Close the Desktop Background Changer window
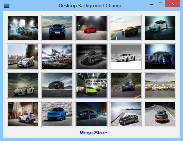 173,4
